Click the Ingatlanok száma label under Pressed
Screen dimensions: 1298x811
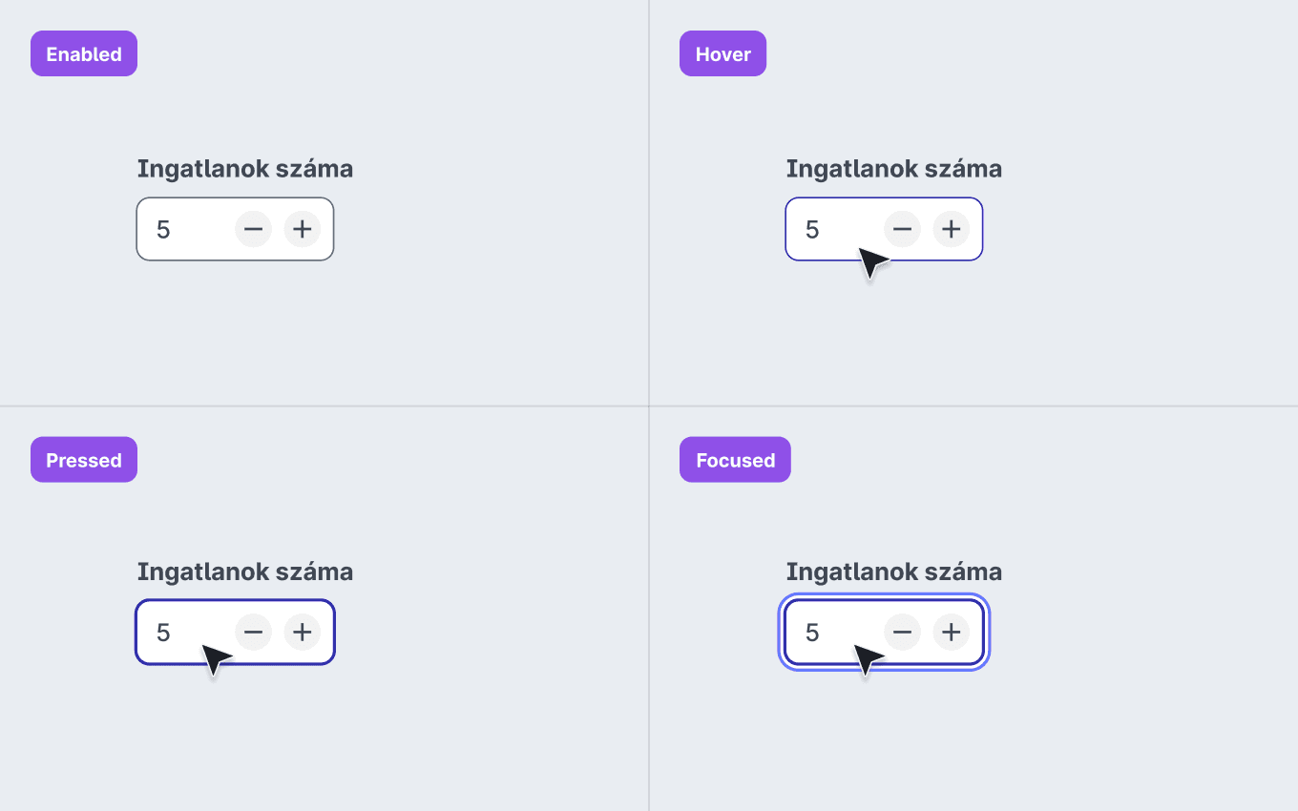(x=245, y=572)
